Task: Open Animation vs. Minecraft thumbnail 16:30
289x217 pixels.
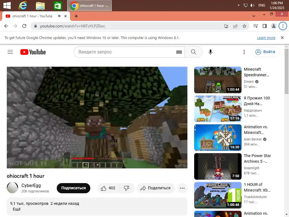Action: point(218,138)
